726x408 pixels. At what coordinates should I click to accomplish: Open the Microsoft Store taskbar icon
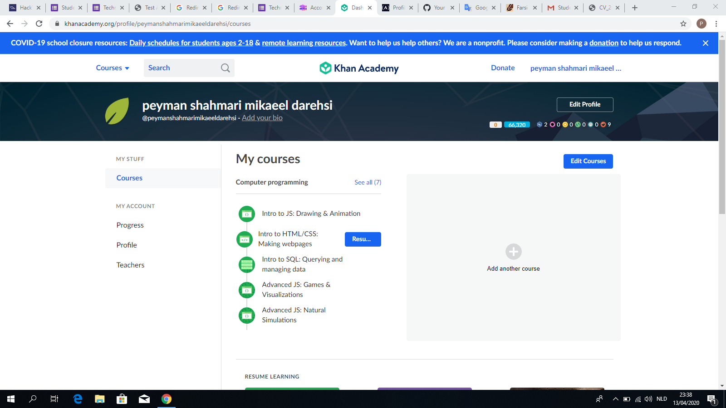pyautogui.click(x=122, y=399)
